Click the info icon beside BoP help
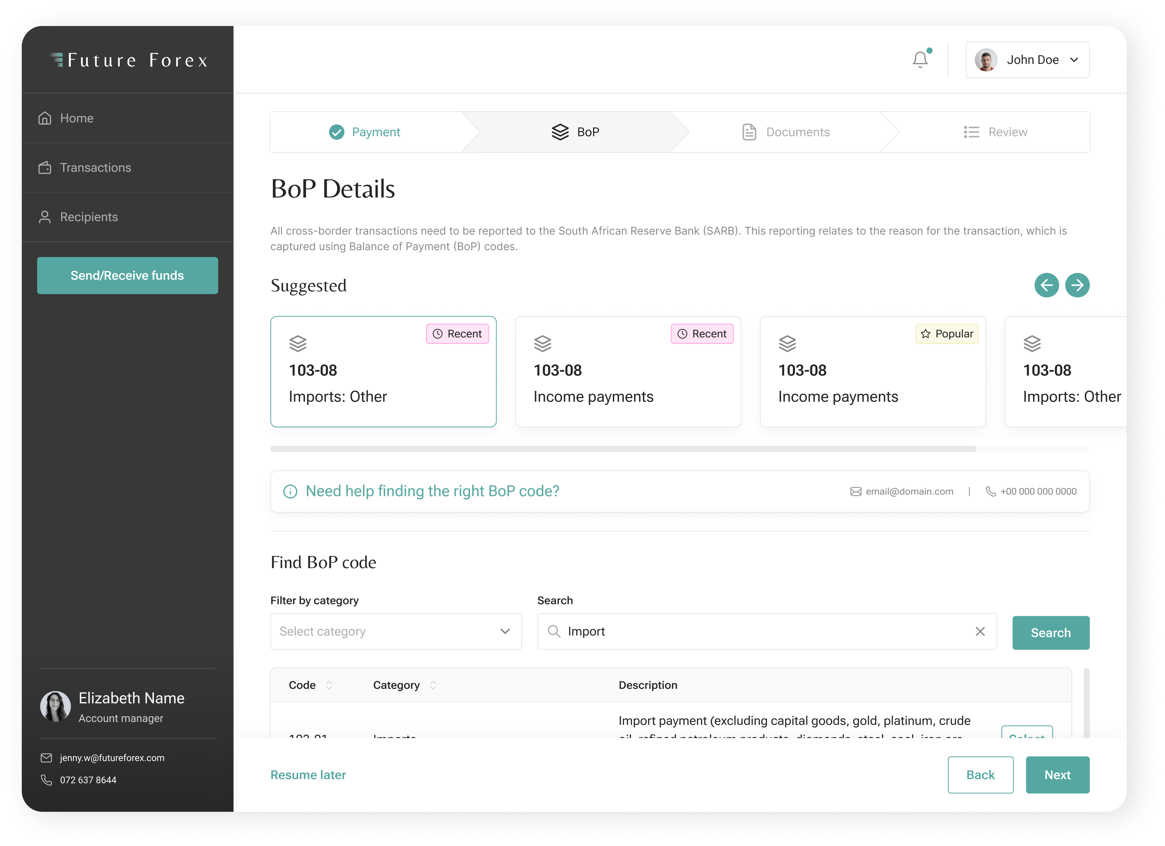 point(290,492)
